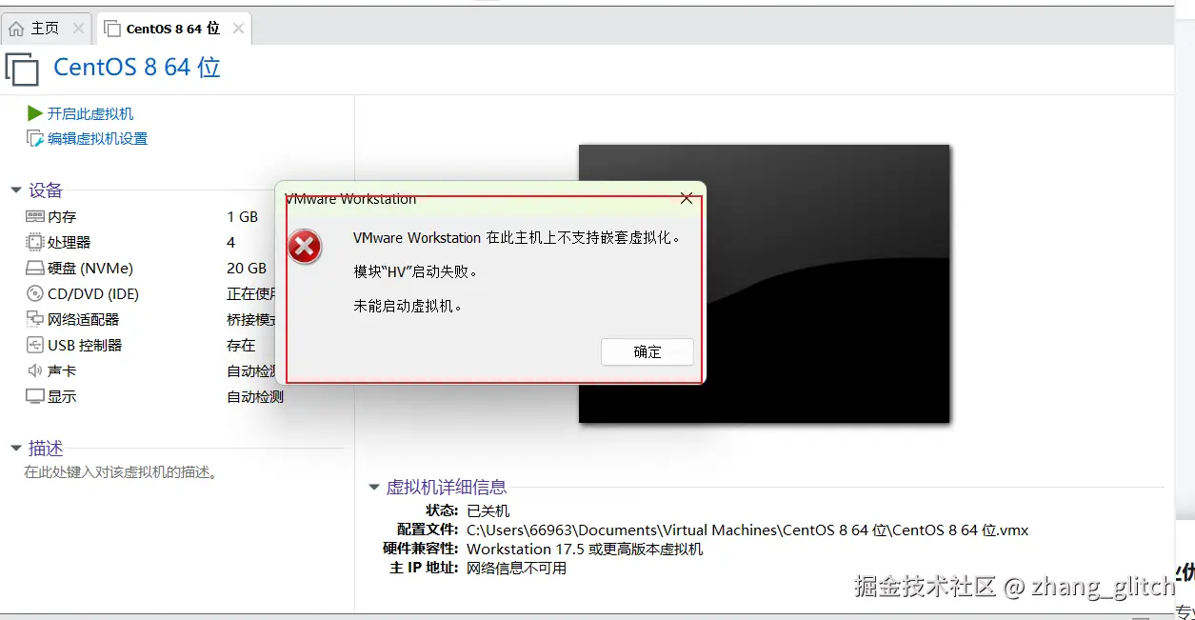This screenshot has height=620, width=1195.
Task: Click the sound card speaker icon
Action: [35, 370]
